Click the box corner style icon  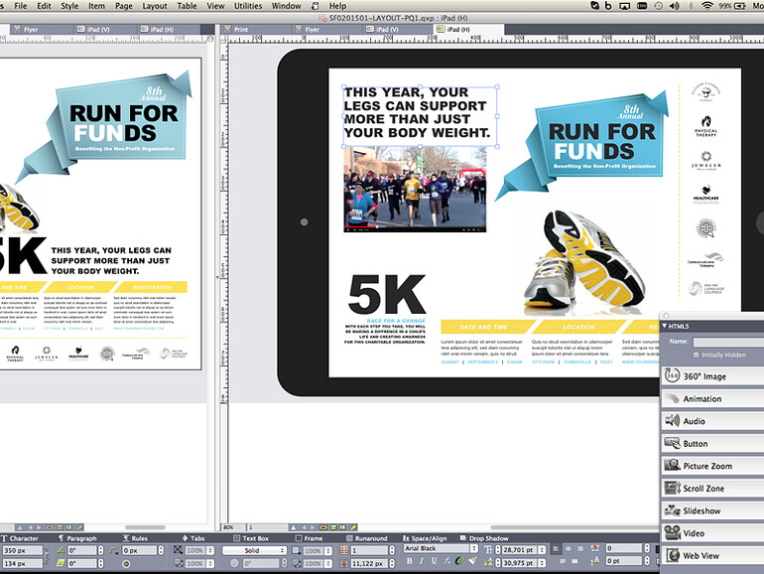click(114, 550)
